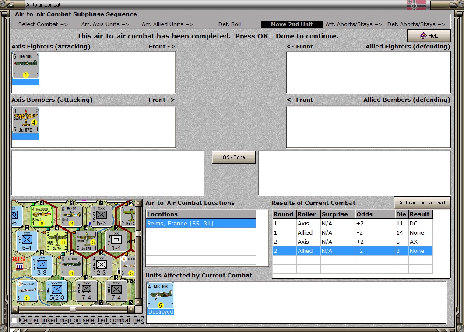Image resolution: width=464 pixels, height=332 pixels.
Task: Click map horizontal scroll right arrow
Action: tap(131, 309)
